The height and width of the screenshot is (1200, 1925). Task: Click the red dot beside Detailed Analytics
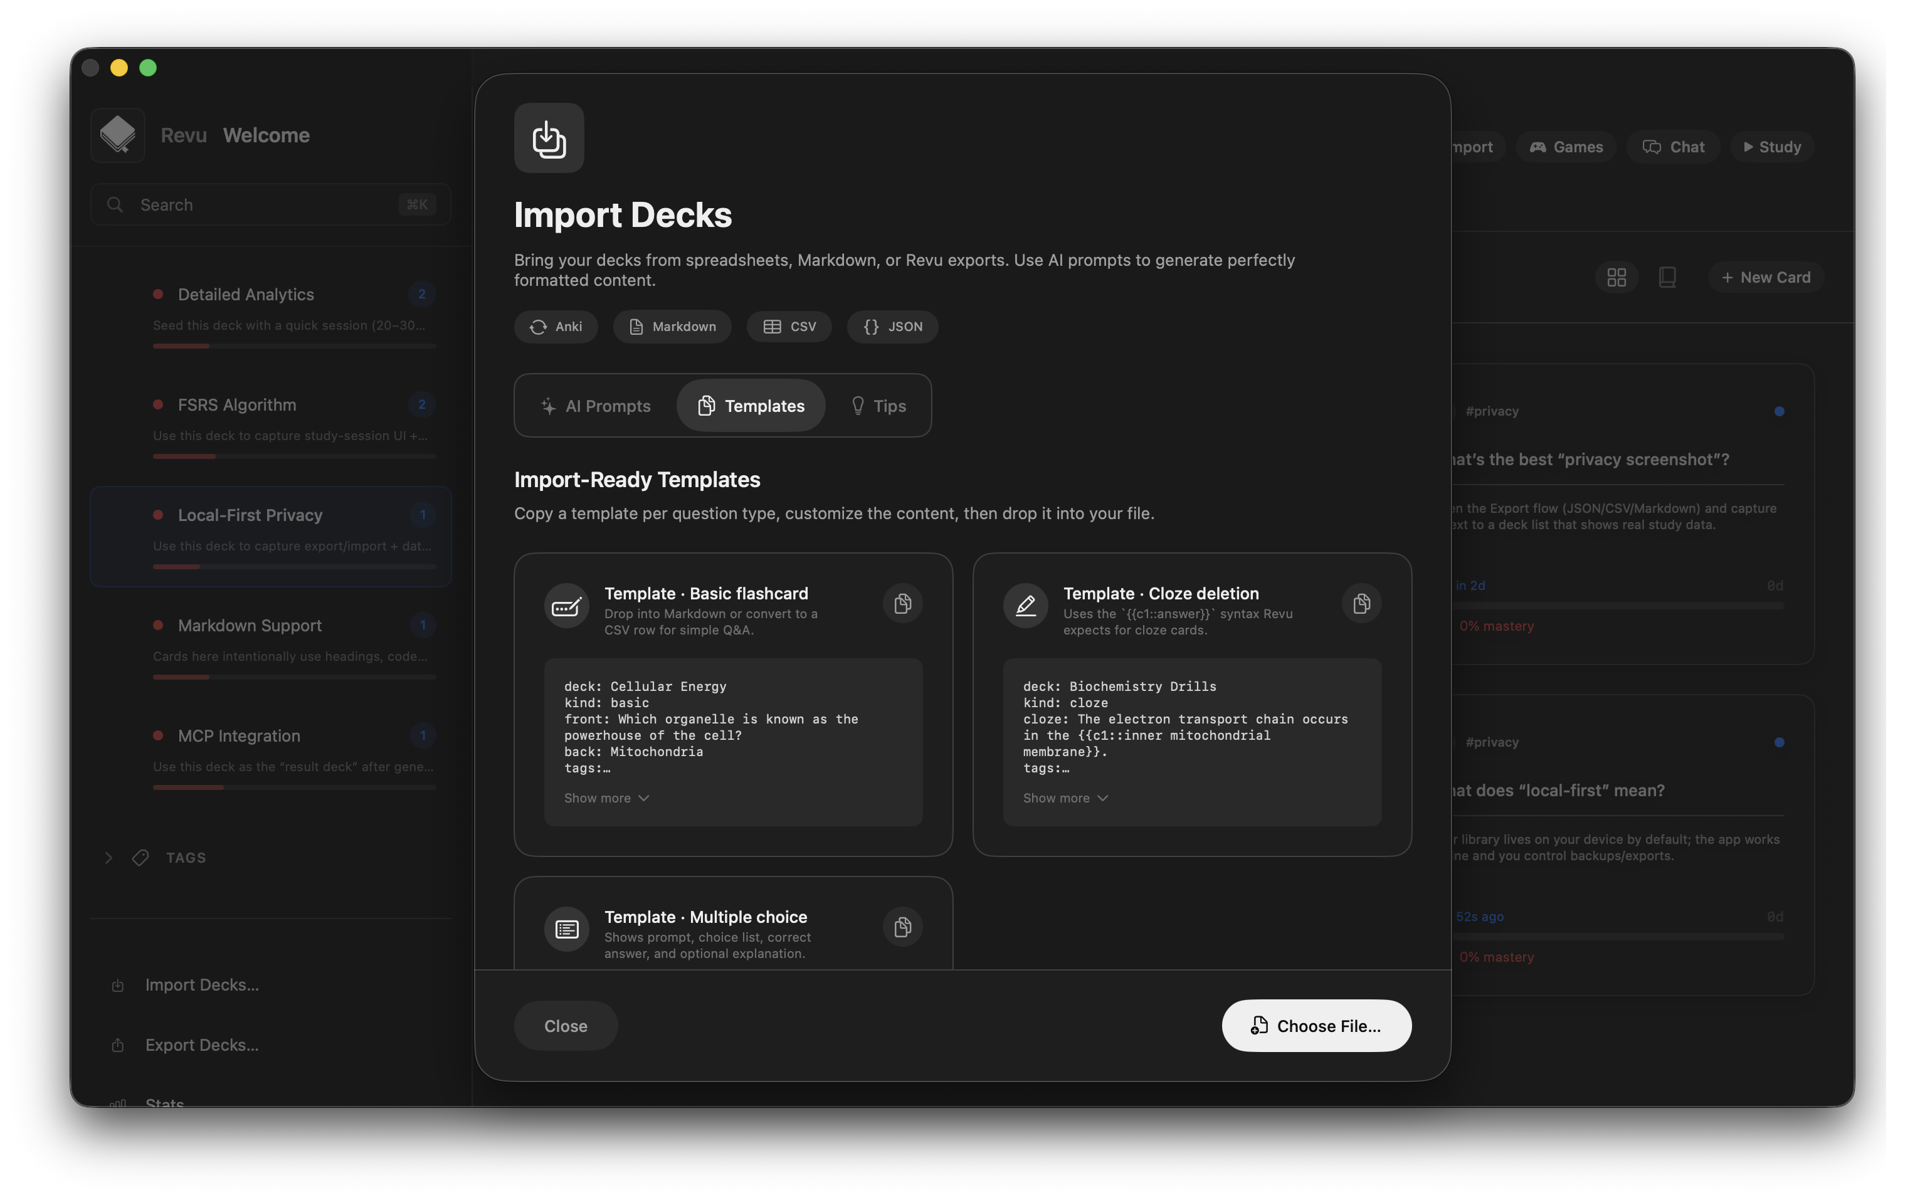(158, 295)
